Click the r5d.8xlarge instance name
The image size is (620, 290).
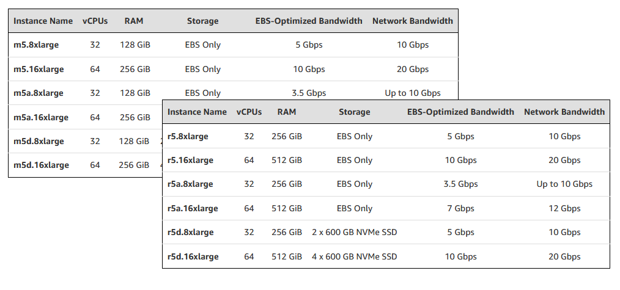coord(190,232)
